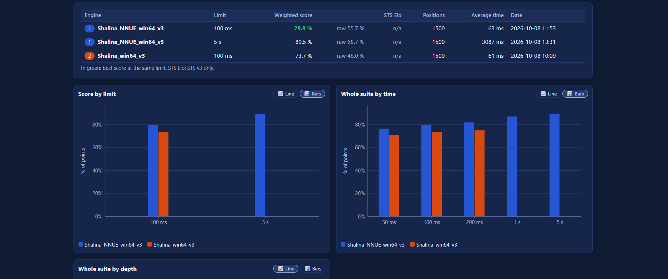The image size is (668, 279).
Task: Click blue 5 s bar in Whole suite by time
Action: 555,165
